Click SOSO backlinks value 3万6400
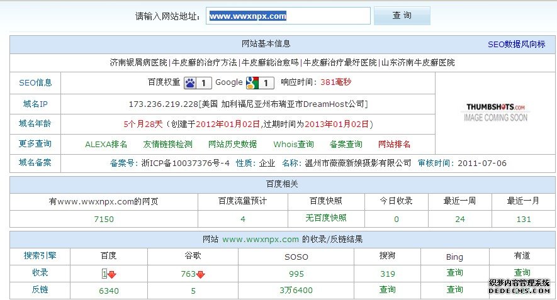The width and height of the screenshot is (557, 300). click(296, 291)
